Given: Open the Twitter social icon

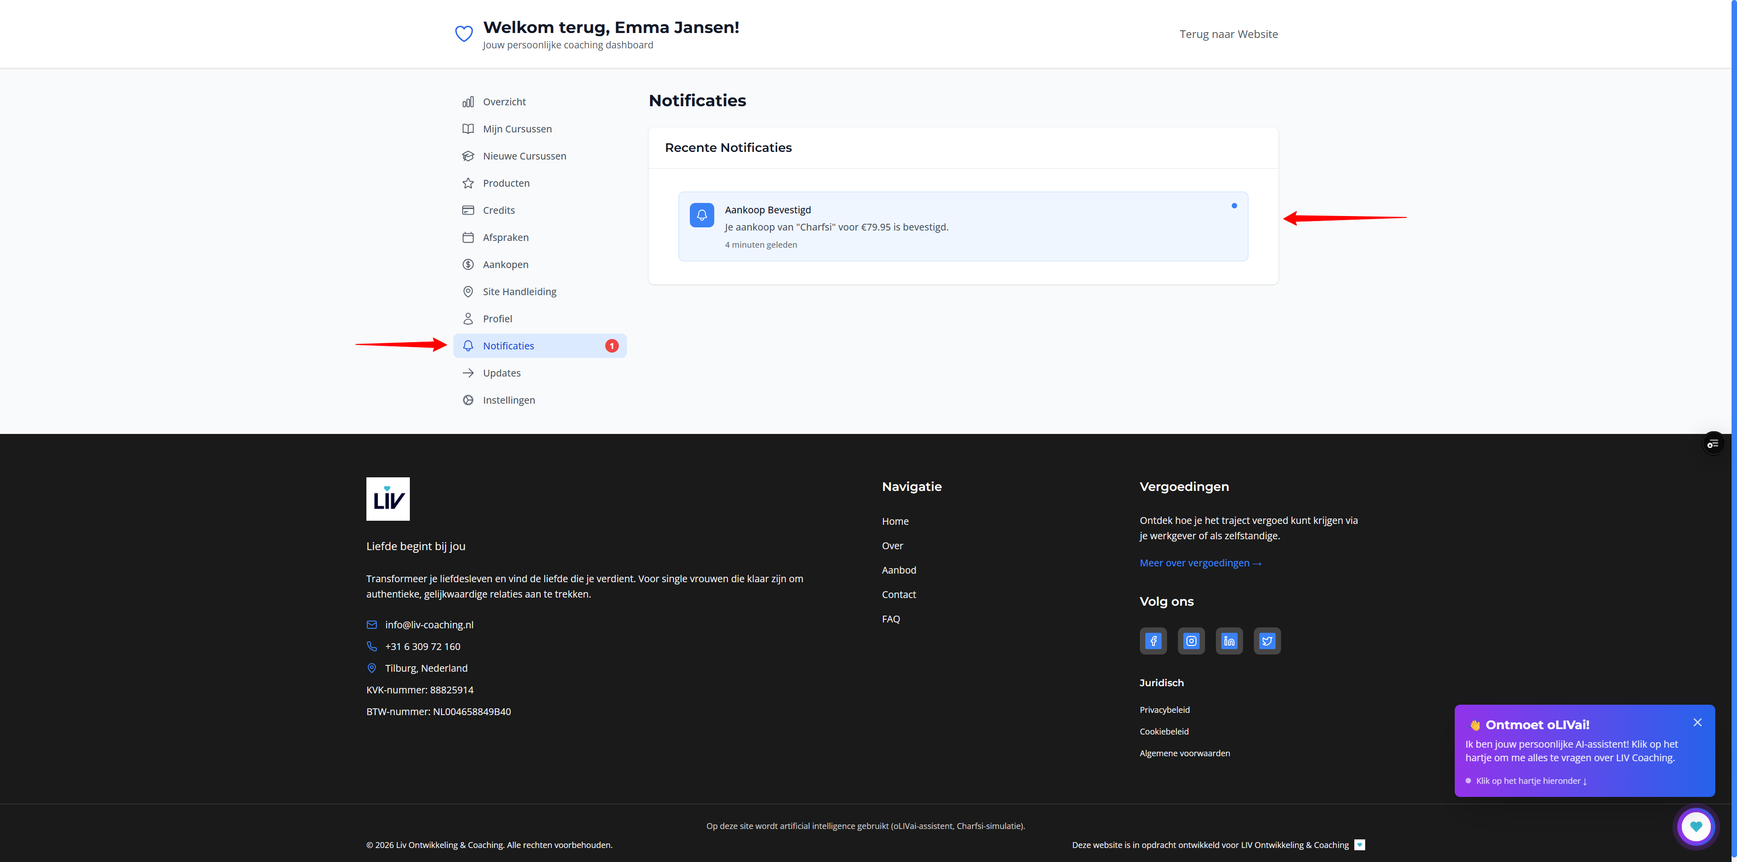Looking at the screenshot, I should (1267, 641).
